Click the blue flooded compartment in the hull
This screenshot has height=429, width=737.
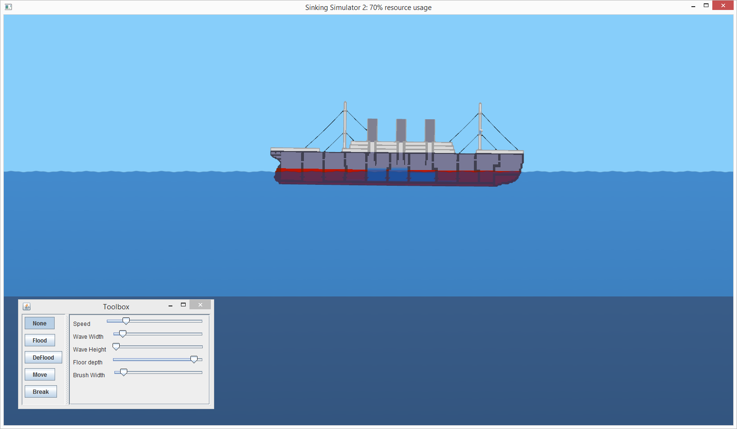[398, 176]
